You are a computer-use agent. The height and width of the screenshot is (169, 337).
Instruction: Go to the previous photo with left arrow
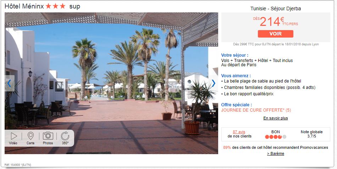coord(9,83)
